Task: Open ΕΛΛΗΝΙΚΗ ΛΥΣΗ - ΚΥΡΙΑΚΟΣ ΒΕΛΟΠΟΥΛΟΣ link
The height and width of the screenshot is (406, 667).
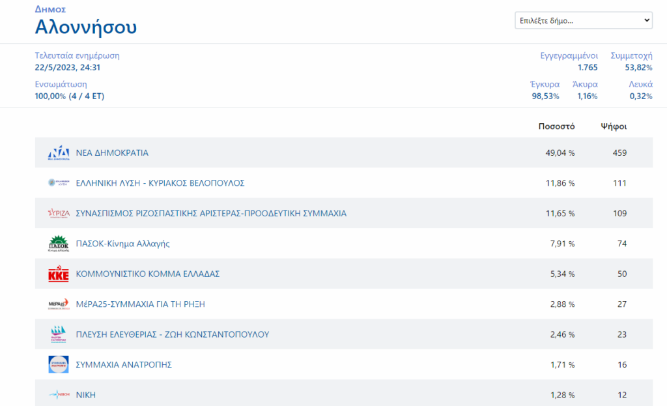Action: [x=160, y=183]
